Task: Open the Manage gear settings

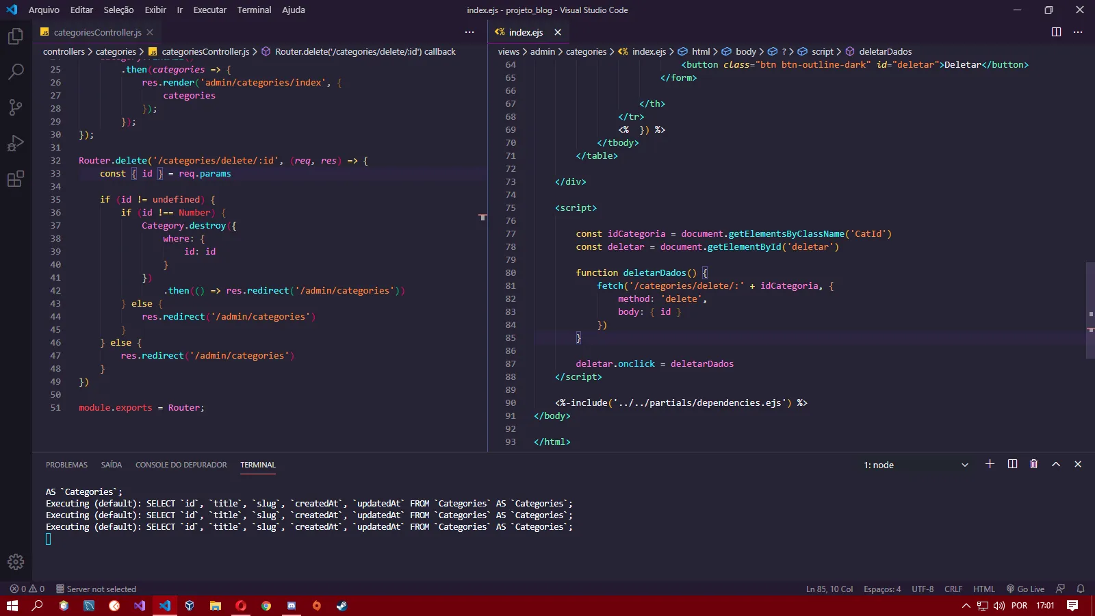Action: pyautogui.click(x=16, y=562)
